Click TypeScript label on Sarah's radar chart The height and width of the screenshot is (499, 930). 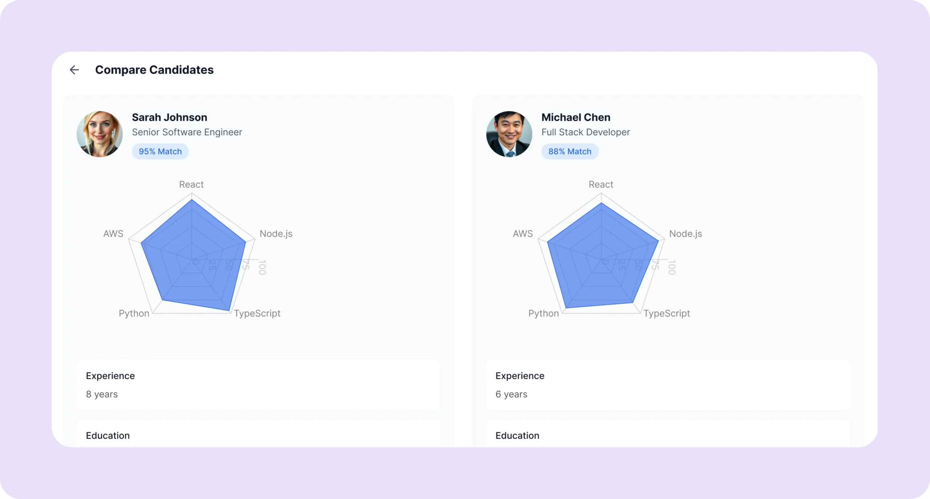(x=257, y=313)
